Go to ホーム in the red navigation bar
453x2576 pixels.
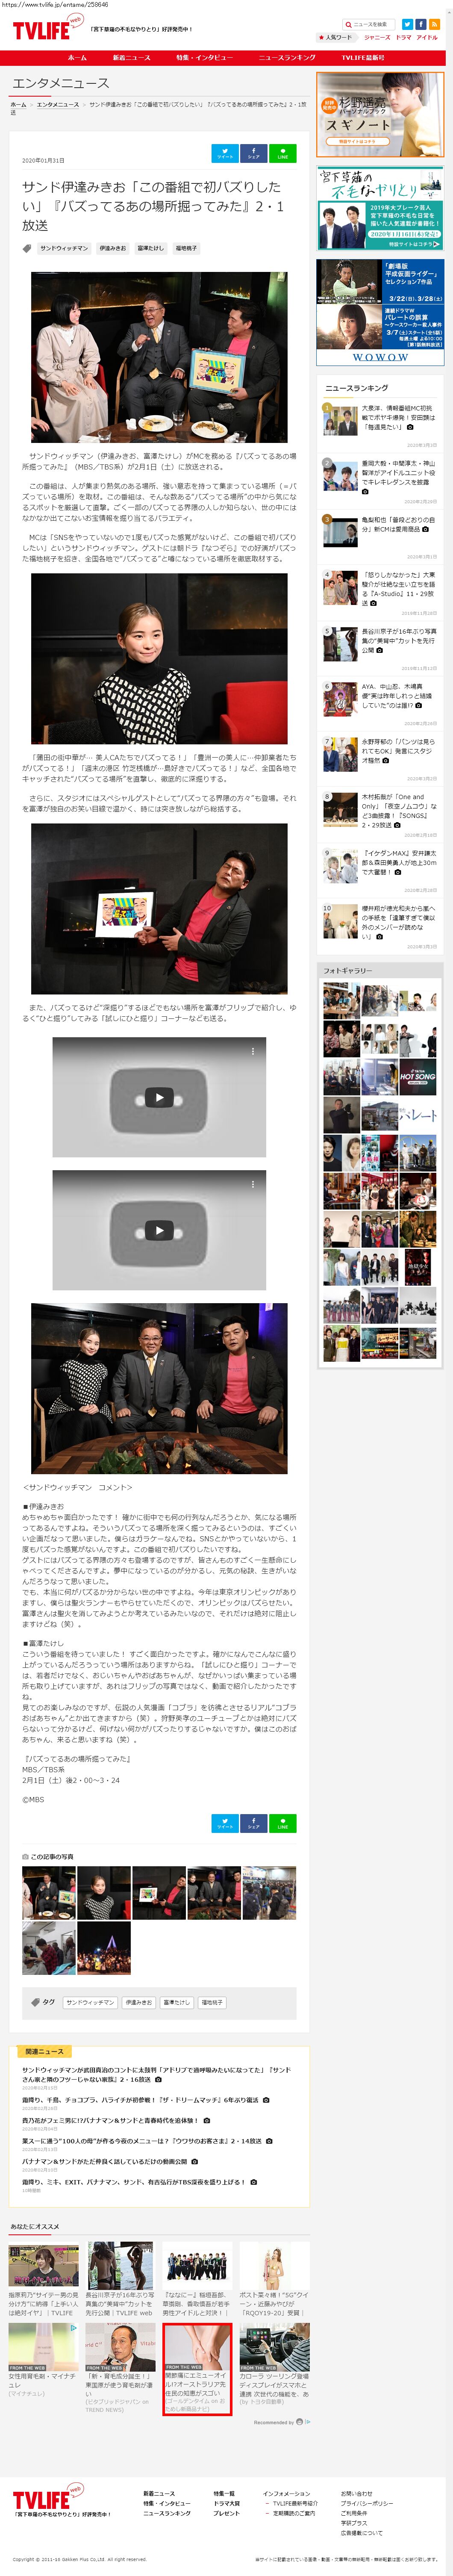[77, 58]
